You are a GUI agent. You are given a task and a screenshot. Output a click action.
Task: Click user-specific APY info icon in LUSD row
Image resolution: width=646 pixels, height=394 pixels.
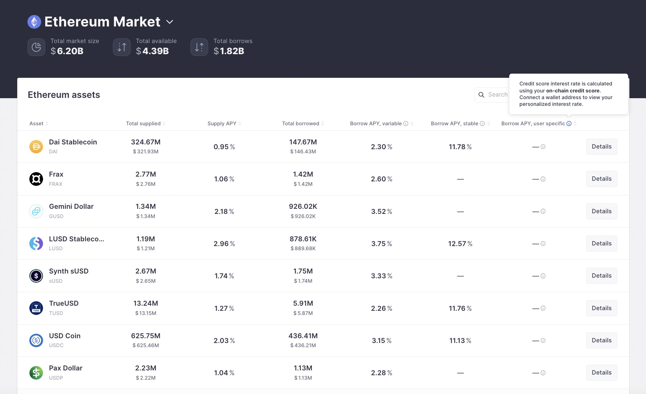(x=543, y=244)
